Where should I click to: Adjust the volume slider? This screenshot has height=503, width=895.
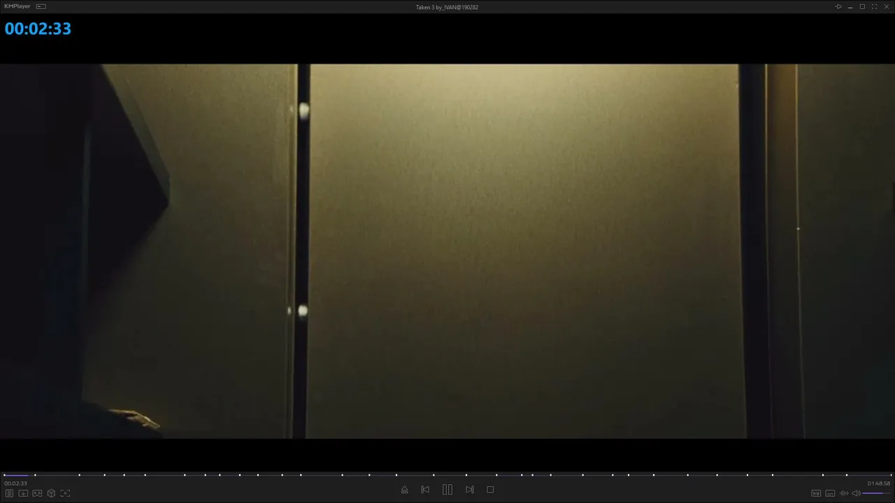877,493
